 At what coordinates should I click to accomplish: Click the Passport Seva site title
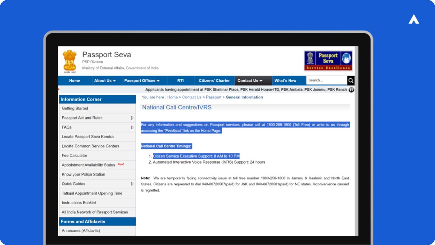[106, 55]
